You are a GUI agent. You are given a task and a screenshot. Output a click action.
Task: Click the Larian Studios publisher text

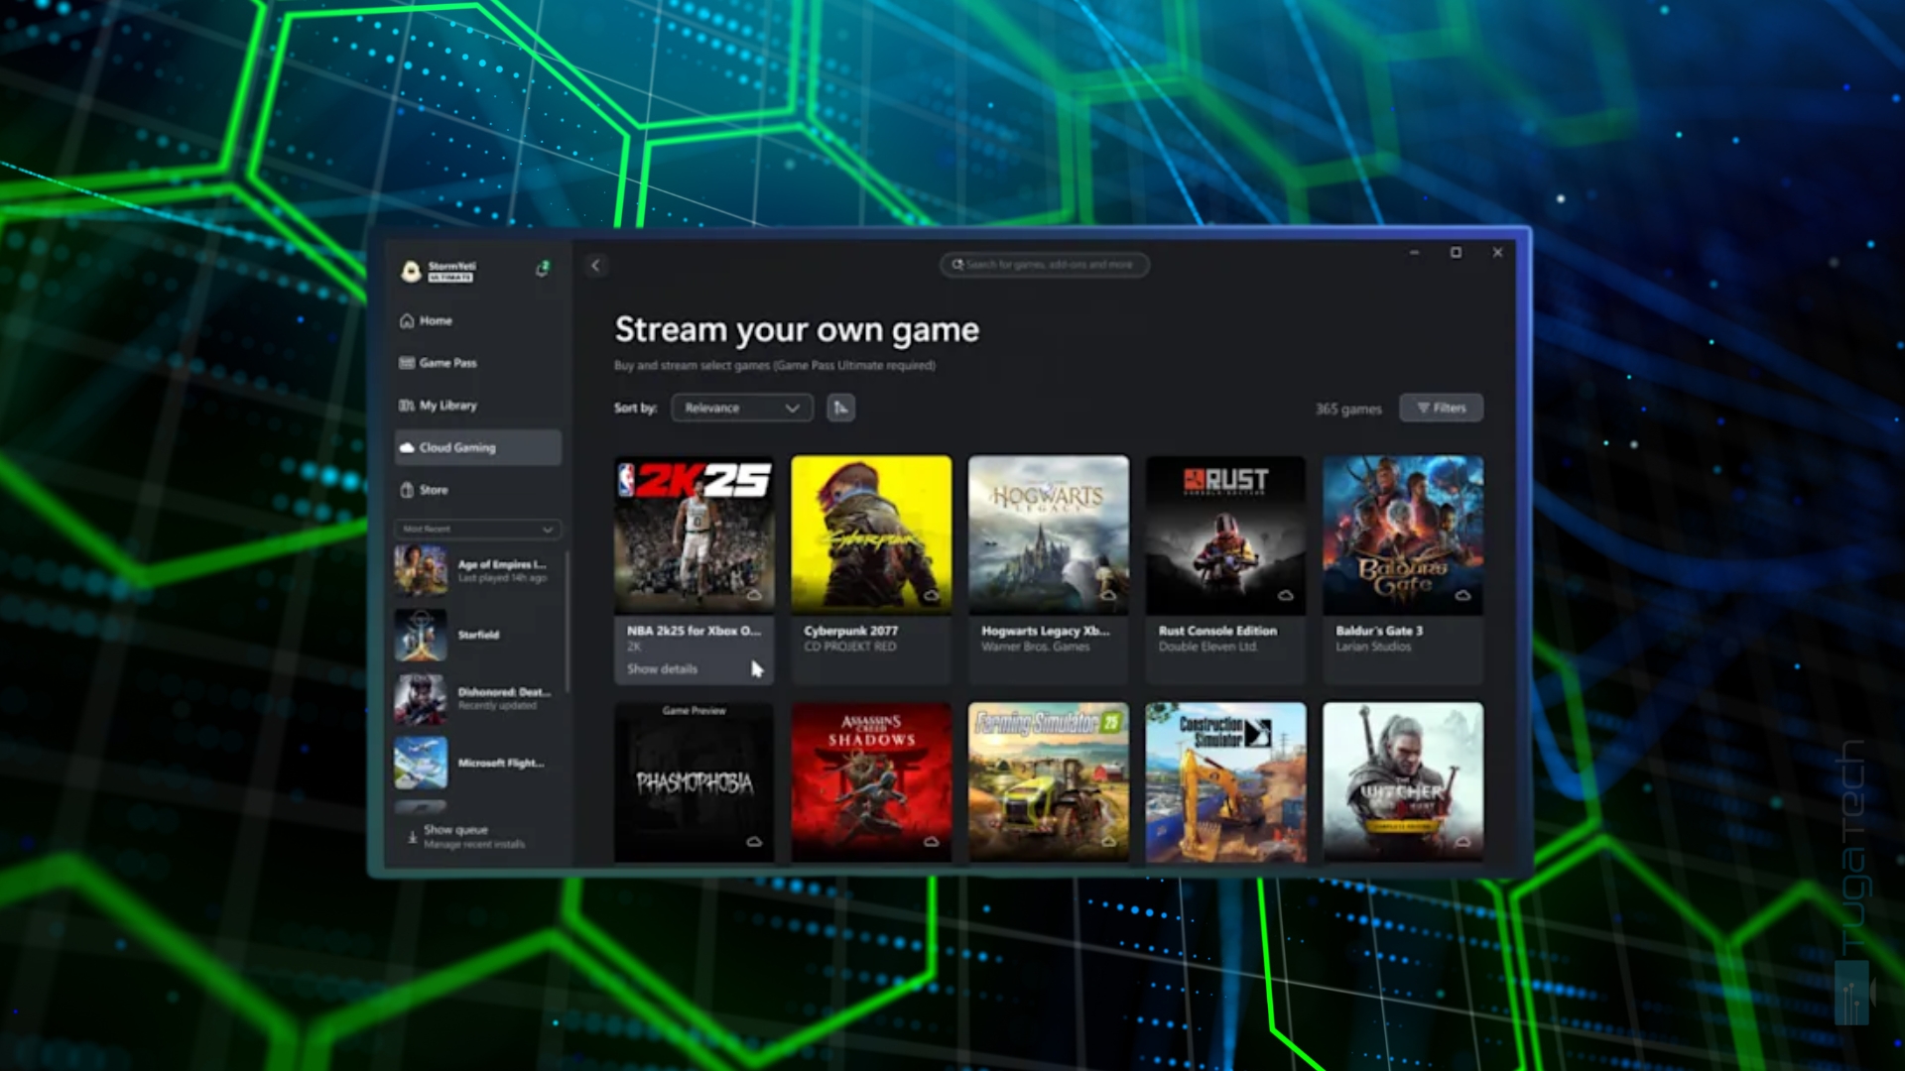coord(1372,647)
